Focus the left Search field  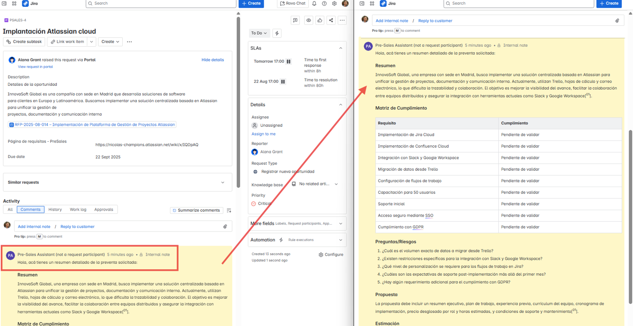click(161, 4)
